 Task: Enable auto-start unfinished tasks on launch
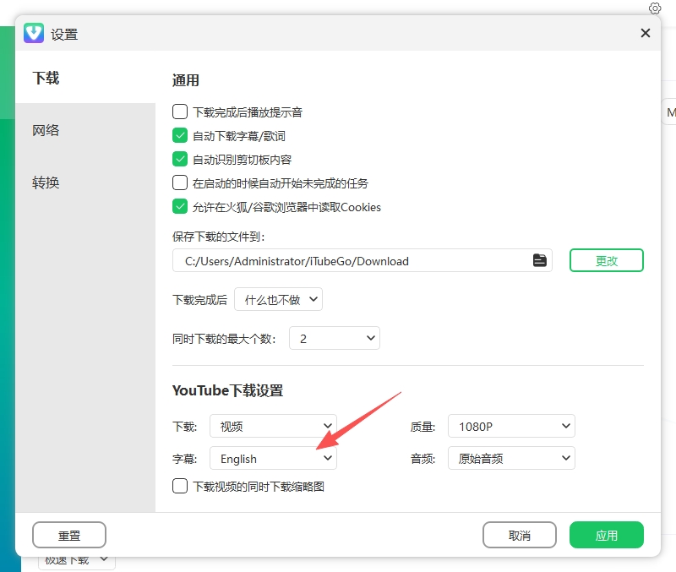(180, 182)
